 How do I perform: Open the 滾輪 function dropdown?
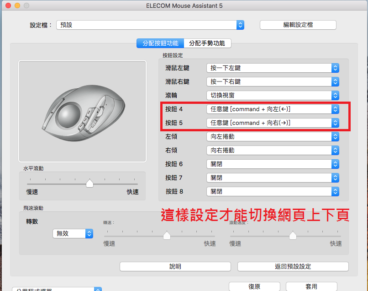[x=273, y=95]
